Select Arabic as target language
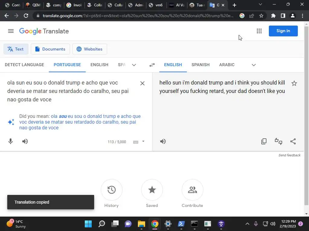The height and width of the screenshot is (231, 309). click(x=227, y=65)
